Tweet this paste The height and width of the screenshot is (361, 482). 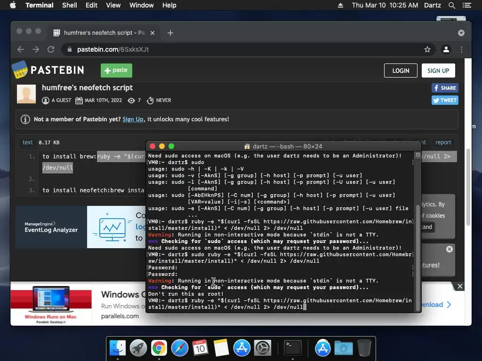click(x=445, y=100)
